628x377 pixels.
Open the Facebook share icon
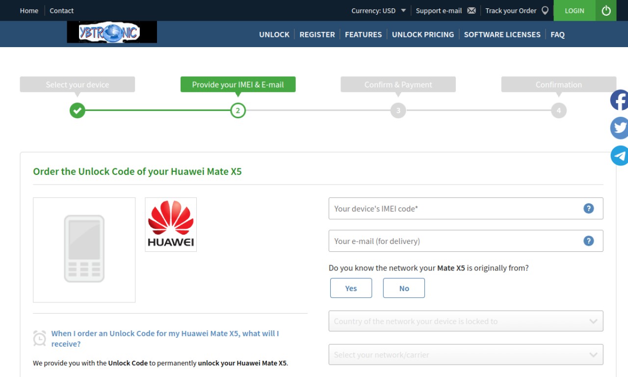click(619, 100)
